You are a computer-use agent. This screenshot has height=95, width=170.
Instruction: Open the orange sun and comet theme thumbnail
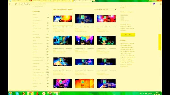click(x=63, y=19)
